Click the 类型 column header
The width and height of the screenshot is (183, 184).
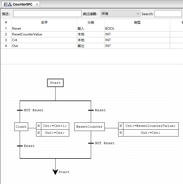[x=137, y=23]
